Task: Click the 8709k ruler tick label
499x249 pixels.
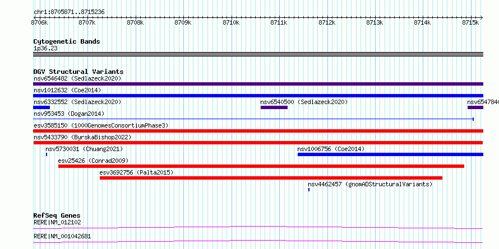Action: 183,22
